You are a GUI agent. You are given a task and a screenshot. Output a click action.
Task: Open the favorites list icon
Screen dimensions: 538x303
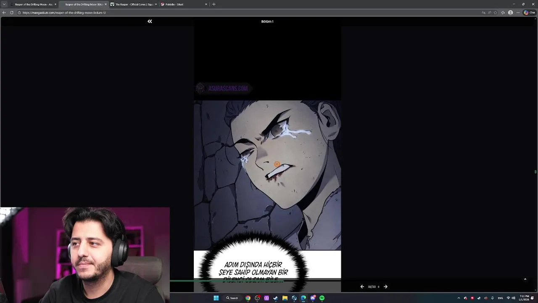click(x=503, y=13)
